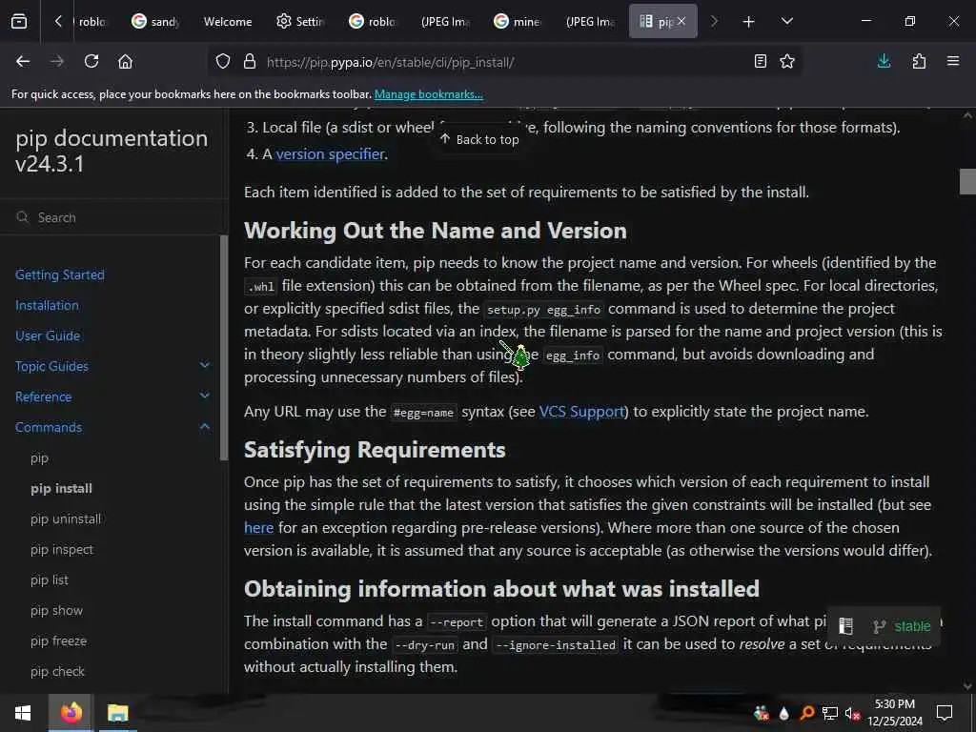Open the notification center
The width and height of the screenshot is (976, 732).
(x=945, y=712)
